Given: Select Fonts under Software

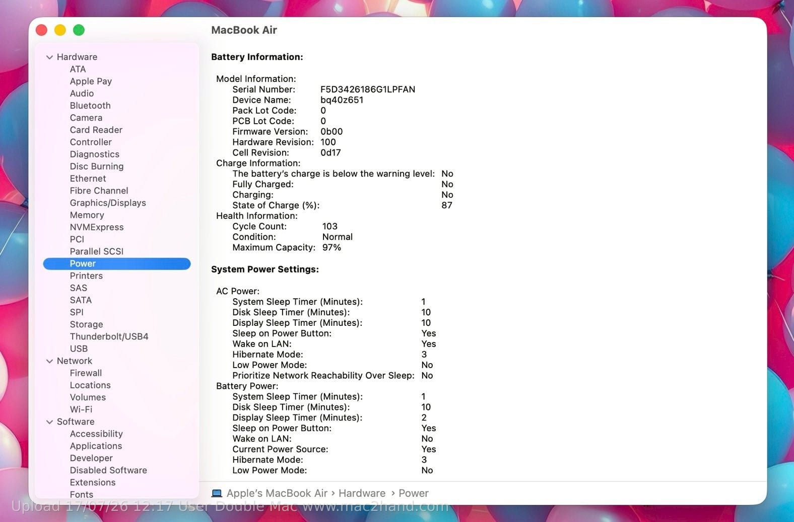Looking at the screenshot, I should pyautogui.click(x=82, y=494).
